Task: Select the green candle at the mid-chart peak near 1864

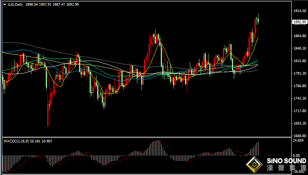Action: pyautogui.click(x=155, y=35)
